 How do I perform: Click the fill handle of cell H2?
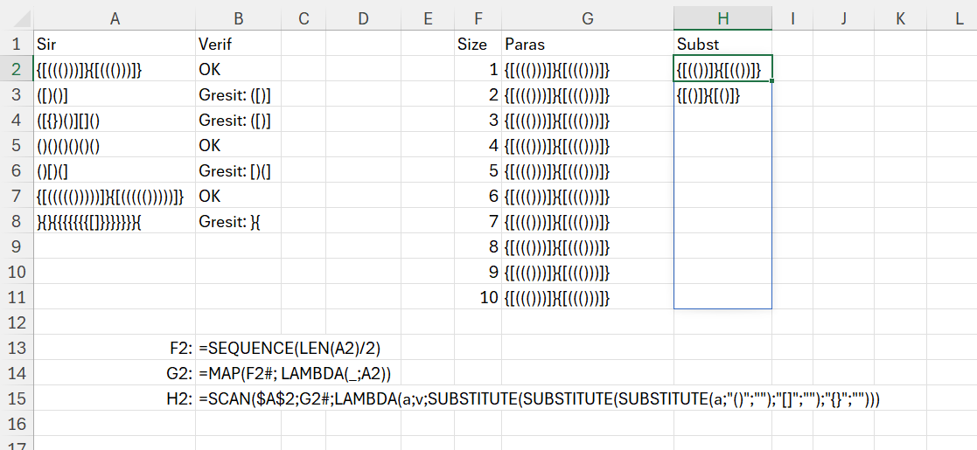click(x=771, y=81)
